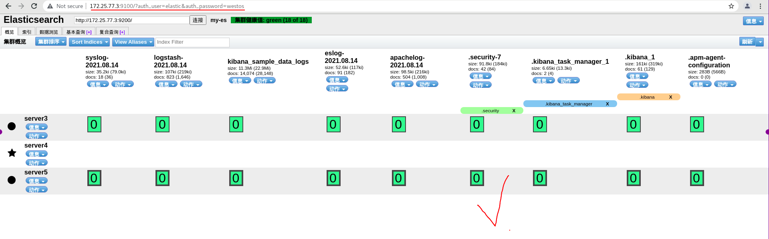Switch to the 基本查询 tab
This screenshot has width=769, height=239.
[x=79, y=32]
